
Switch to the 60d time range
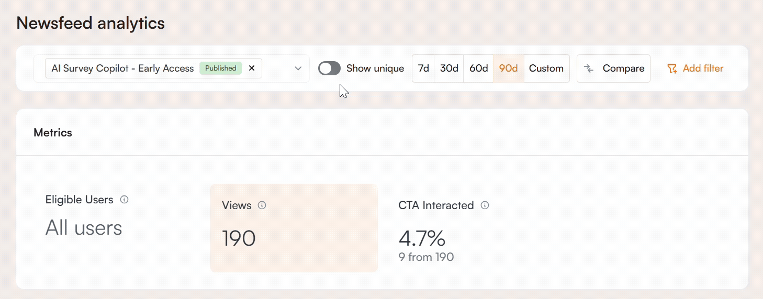coord(478,68)
